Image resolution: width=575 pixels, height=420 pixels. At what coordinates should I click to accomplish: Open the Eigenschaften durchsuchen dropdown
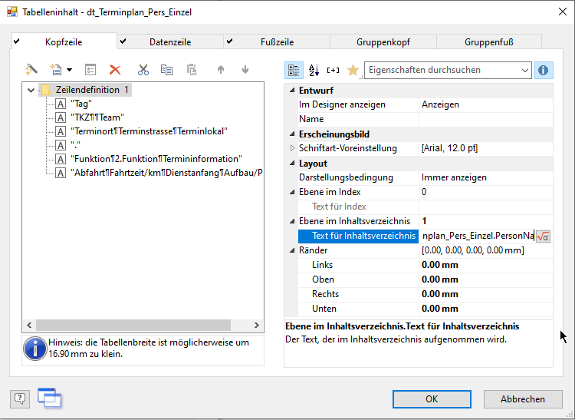[525, 70]
